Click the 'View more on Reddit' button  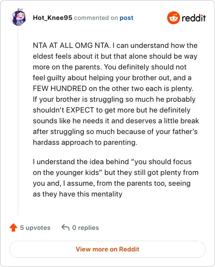point(107,249)
